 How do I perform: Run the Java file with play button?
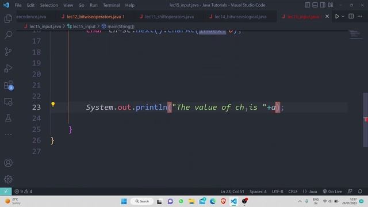click(x=337, y=17)
